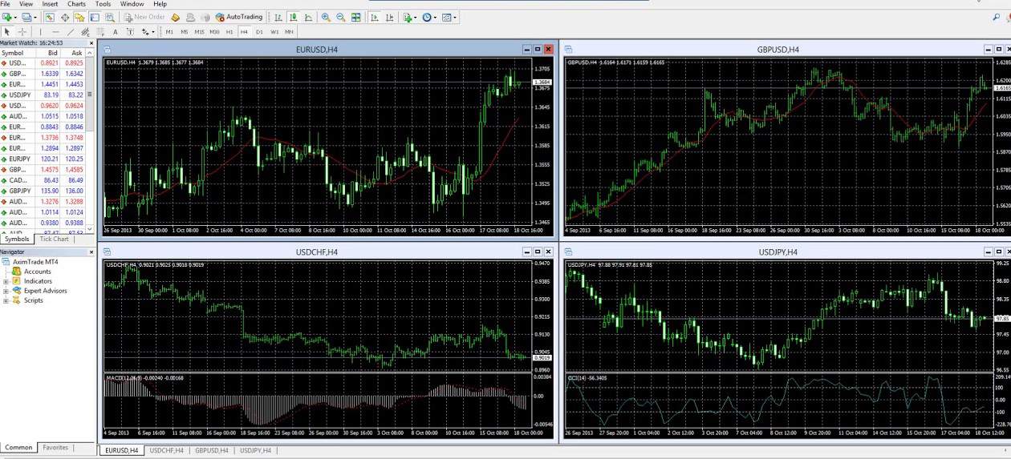This screenshot has height=459, width=1011.
Task: Select the Text tool labeled A
Action: pos(115,32)
